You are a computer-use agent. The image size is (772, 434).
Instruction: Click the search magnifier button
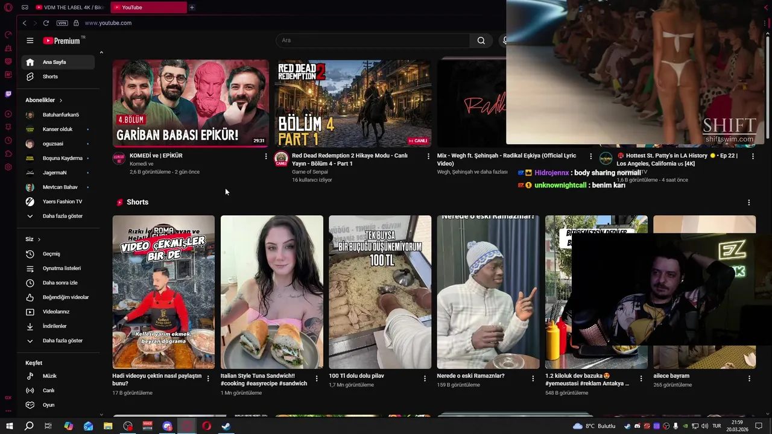[x=481, y=40]
